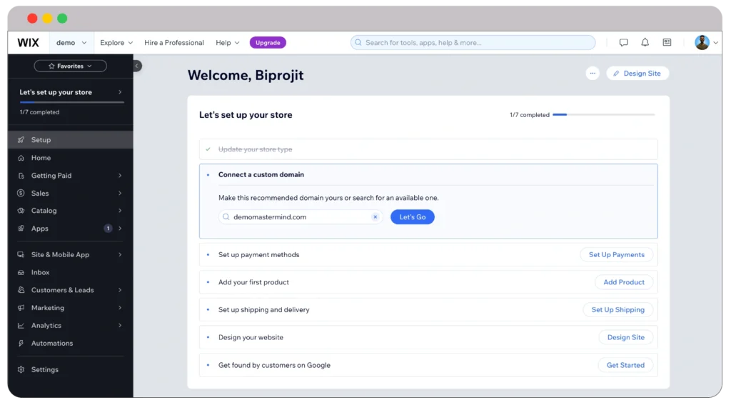731x410 pixels.
Task: Click the Let's Go button
Action: pos(412,217)
